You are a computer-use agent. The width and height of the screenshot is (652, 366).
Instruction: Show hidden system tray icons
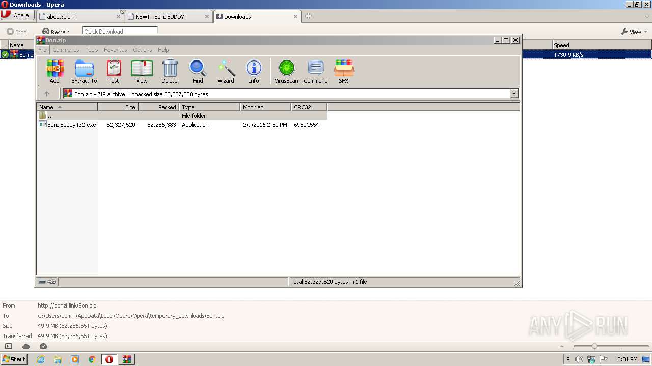tap(568, 359)
